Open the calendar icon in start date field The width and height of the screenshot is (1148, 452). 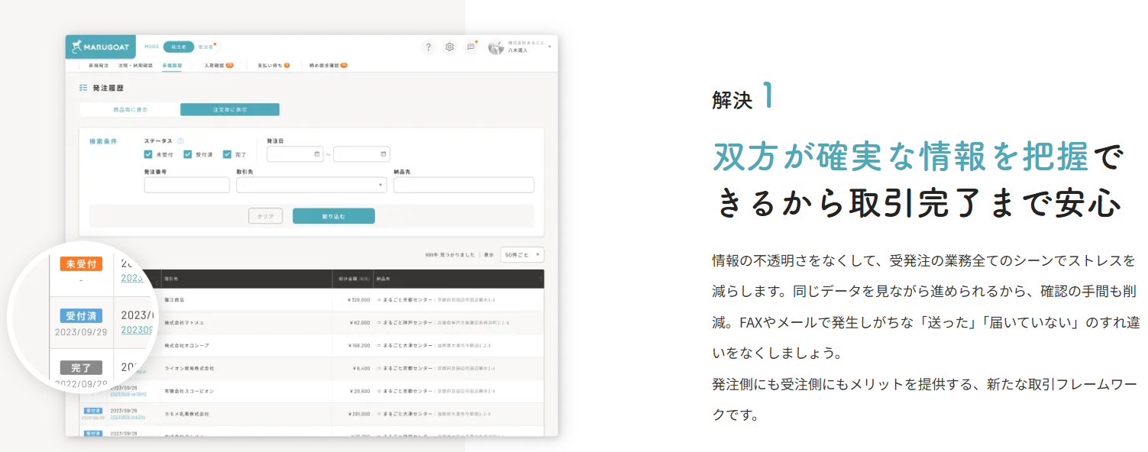point(317,154)
